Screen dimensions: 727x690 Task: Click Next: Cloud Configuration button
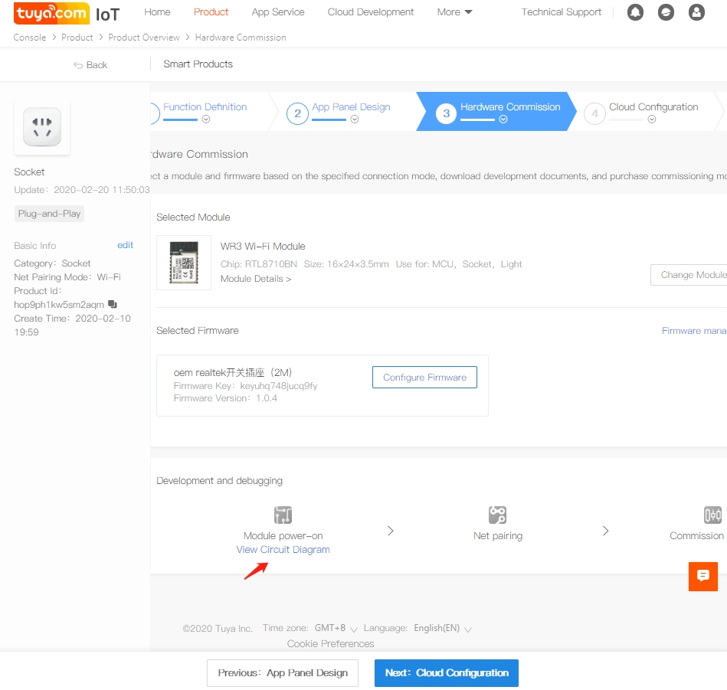tap(446, 673)
